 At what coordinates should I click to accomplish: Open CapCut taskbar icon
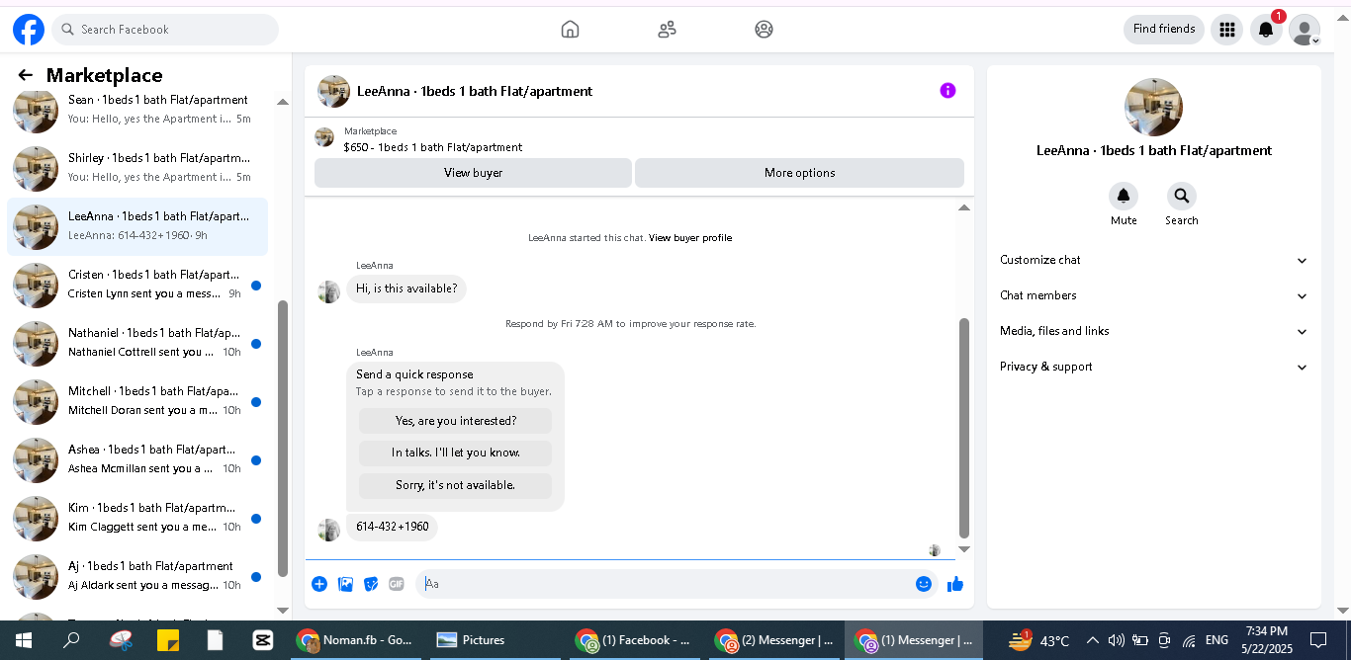click(x=263, y=640)
